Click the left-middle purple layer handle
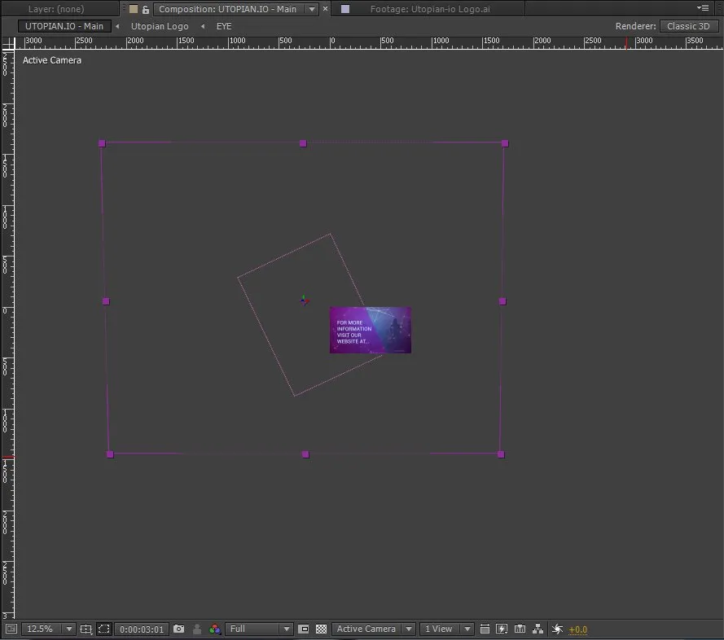Viewport: 724px width, 640px height. click(x=106, y=301)
